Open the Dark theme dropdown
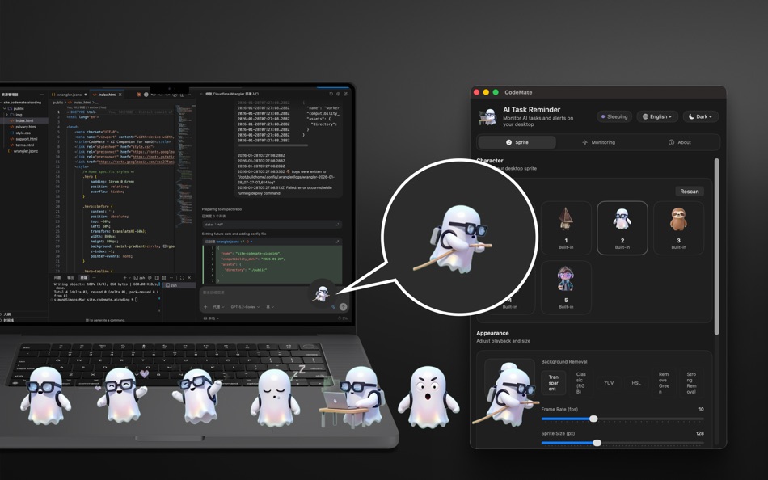The image size is (768, 480). coord(700,116)
